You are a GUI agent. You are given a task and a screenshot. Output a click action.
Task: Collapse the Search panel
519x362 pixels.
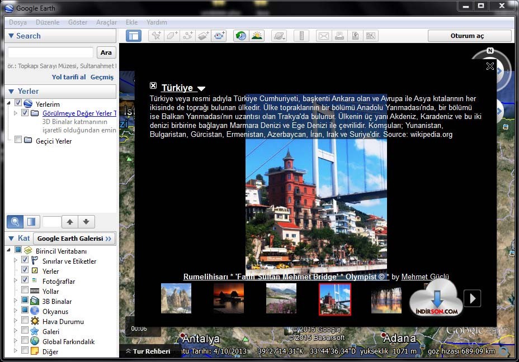coord(11,36)
